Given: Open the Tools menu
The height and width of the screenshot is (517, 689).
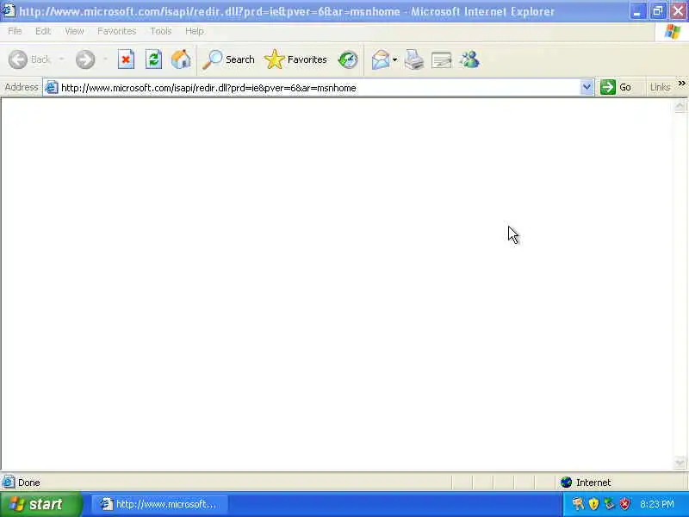Looking at the screenshot, I should (x=161, y=31).
